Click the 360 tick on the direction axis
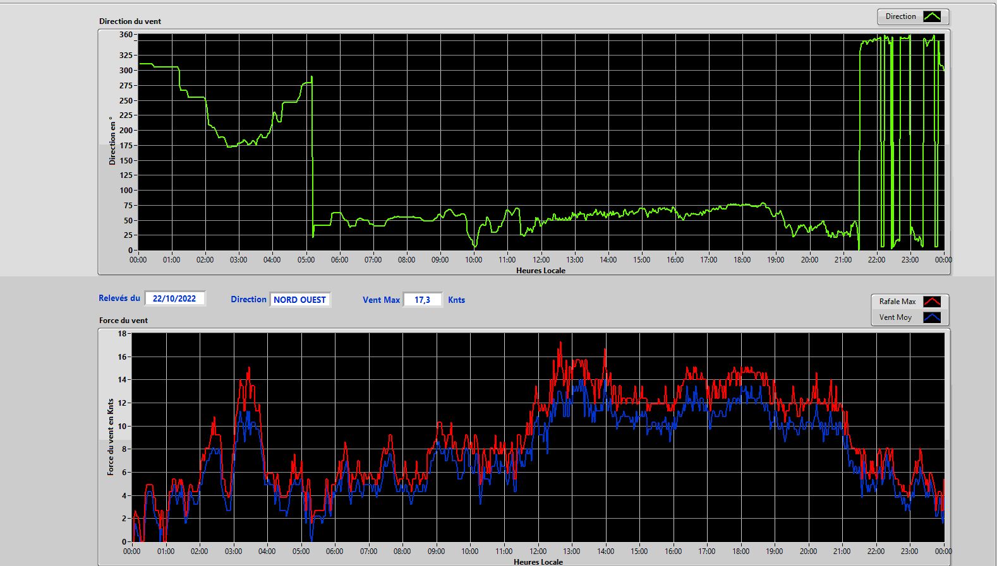997x566 pixels. coord(126,35)
